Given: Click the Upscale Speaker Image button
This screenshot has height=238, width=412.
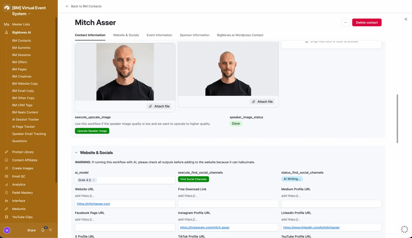Looking at the screenshot, I should (92, 131).
